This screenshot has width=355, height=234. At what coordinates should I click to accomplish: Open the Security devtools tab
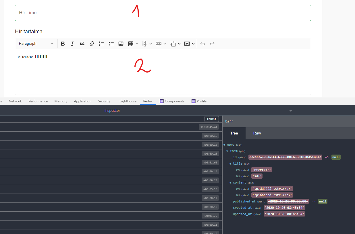[104, 101]
